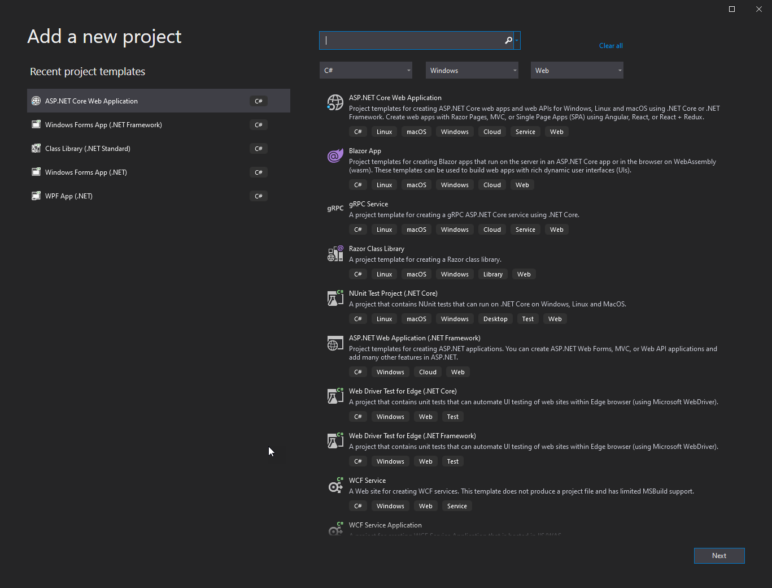Click the Desktop tag under NUnit Test Project
This screenshot has height=588, width=772.
tap(495, 319)
